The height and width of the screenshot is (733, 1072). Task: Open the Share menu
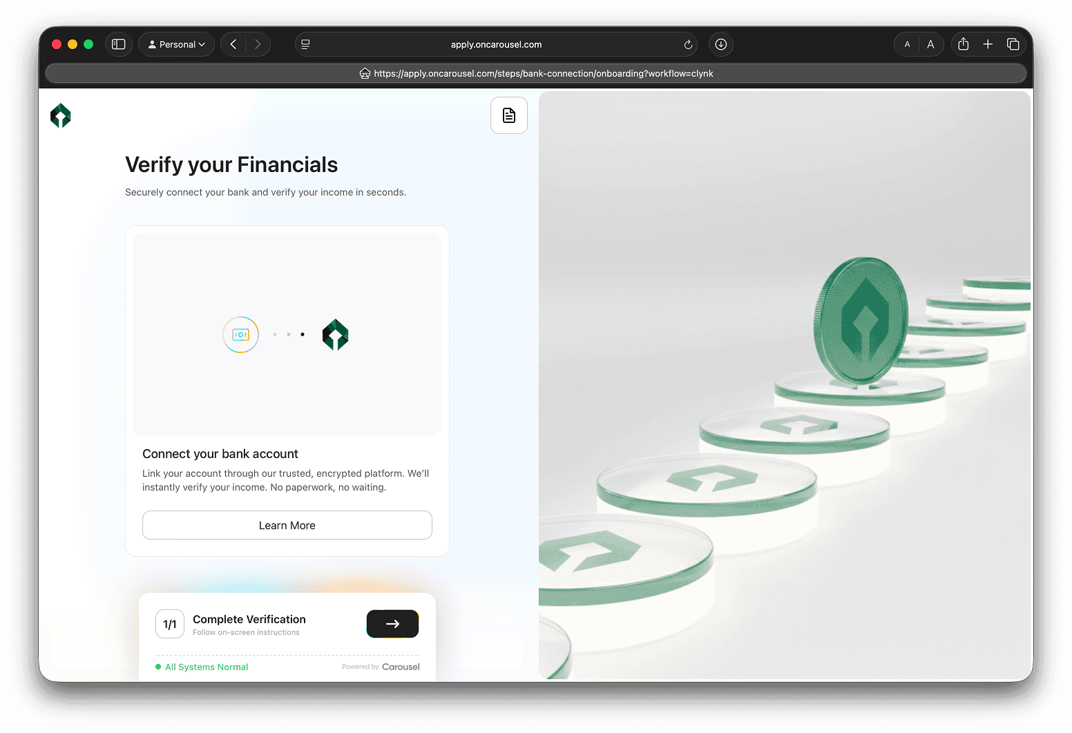(964, 44)
